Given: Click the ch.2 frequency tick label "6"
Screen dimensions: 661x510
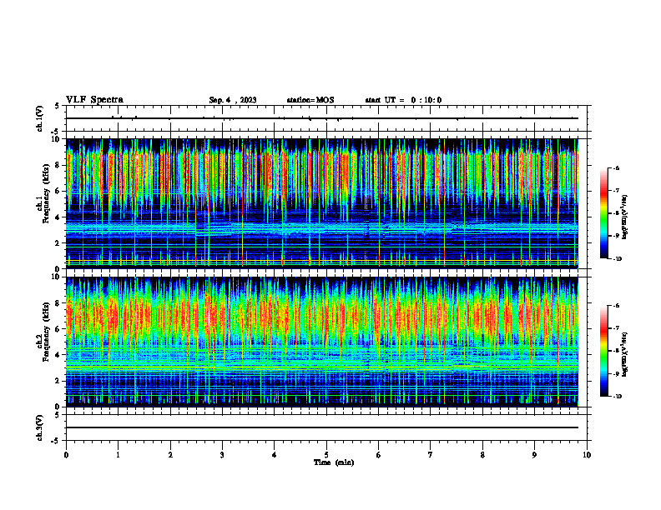Looking at the screenshot, I should (59, 329).
